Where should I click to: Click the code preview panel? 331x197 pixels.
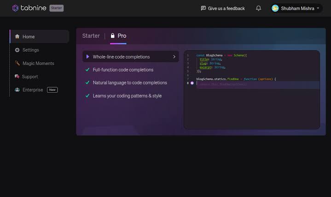[x=252, y=90]
